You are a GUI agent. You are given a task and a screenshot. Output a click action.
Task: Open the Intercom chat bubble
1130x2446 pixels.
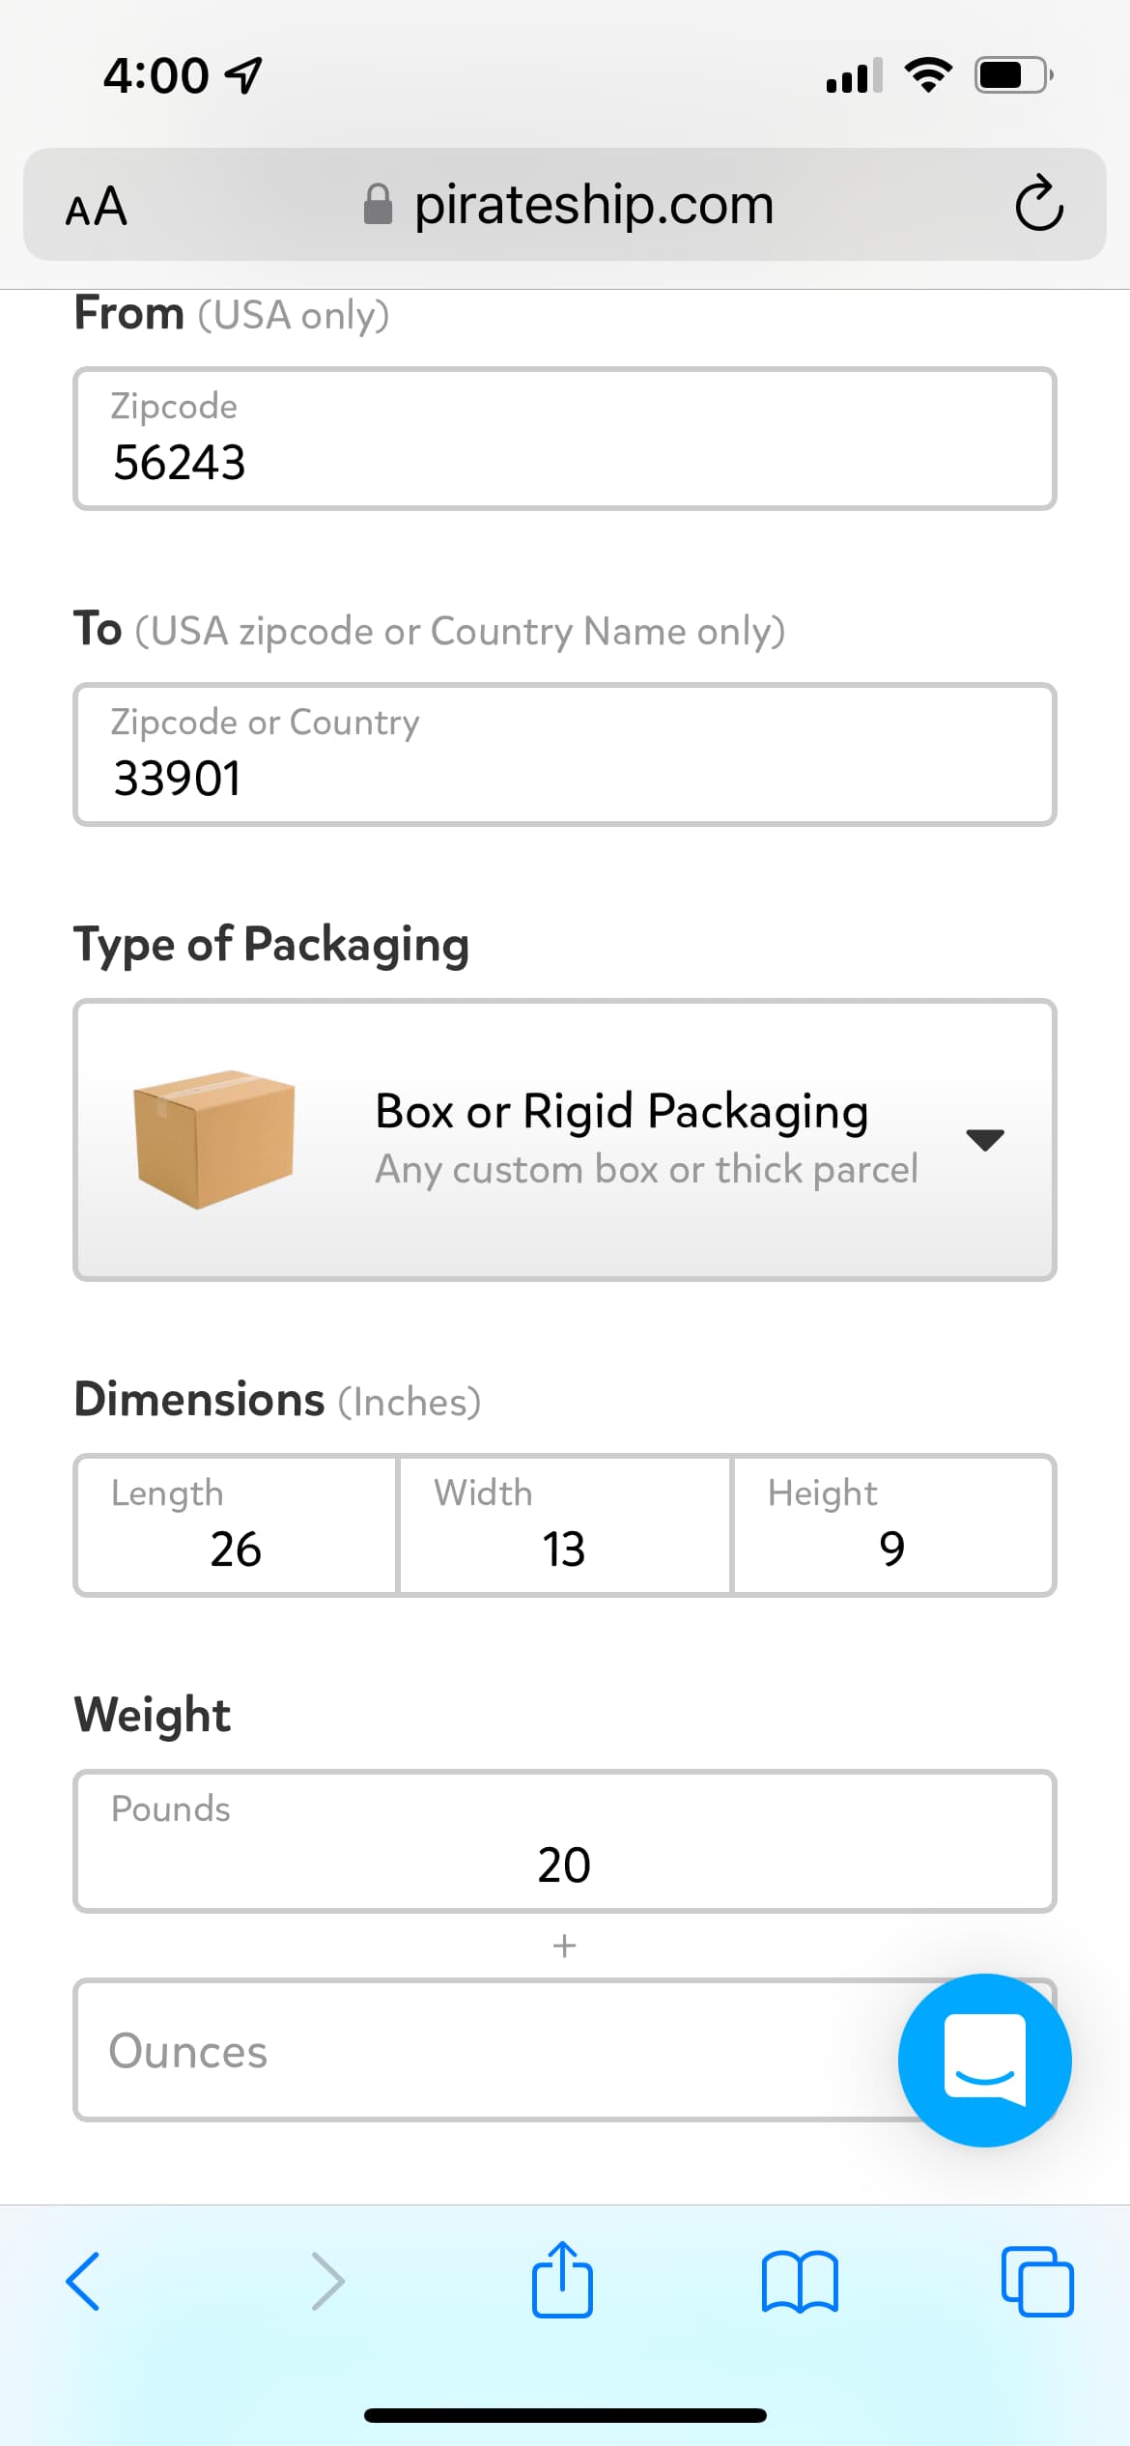[984, 2060]
